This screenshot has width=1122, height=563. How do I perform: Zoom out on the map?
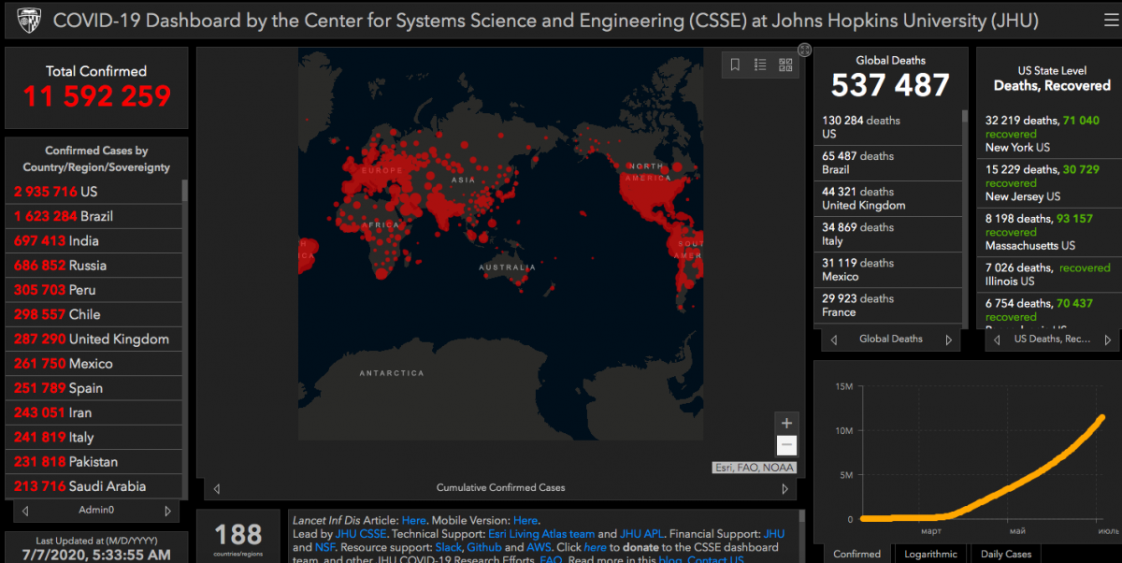[786, 445]
